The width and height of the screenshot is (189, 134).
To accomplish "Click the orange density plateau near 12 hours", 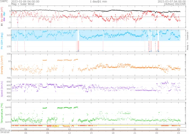I will [x=64, y=60].
